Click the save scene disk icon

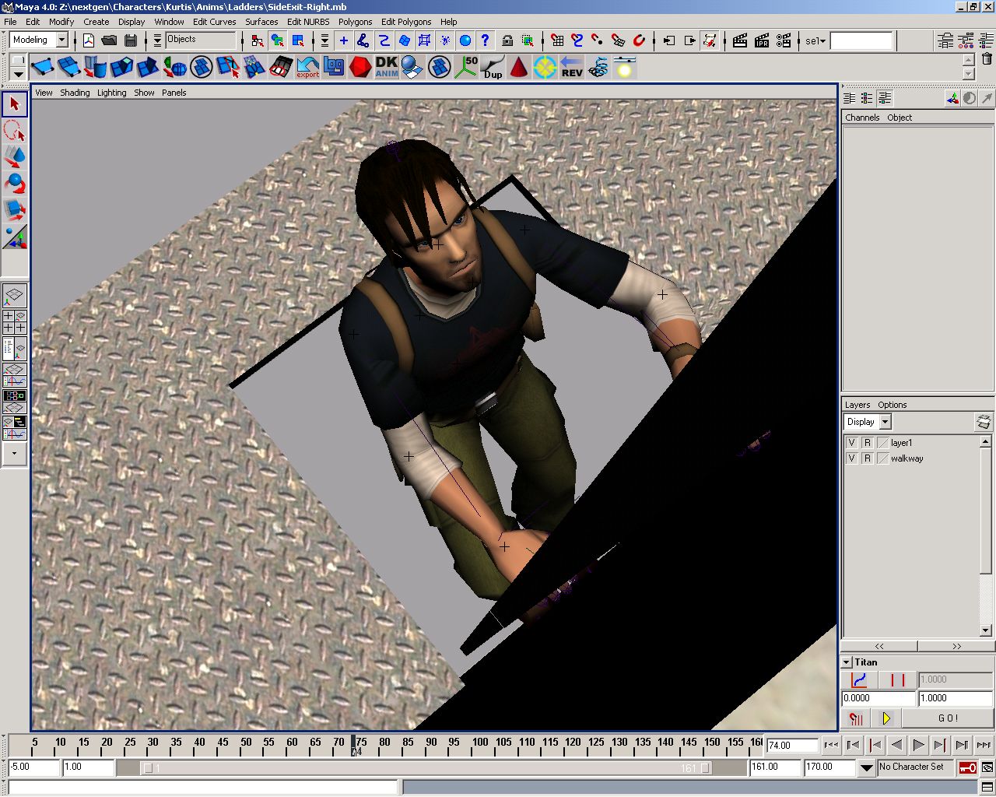tap(131, 40)
